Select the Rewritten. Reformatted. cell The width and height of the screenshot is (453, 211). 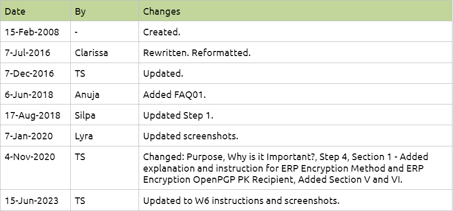tap(296, 52)
